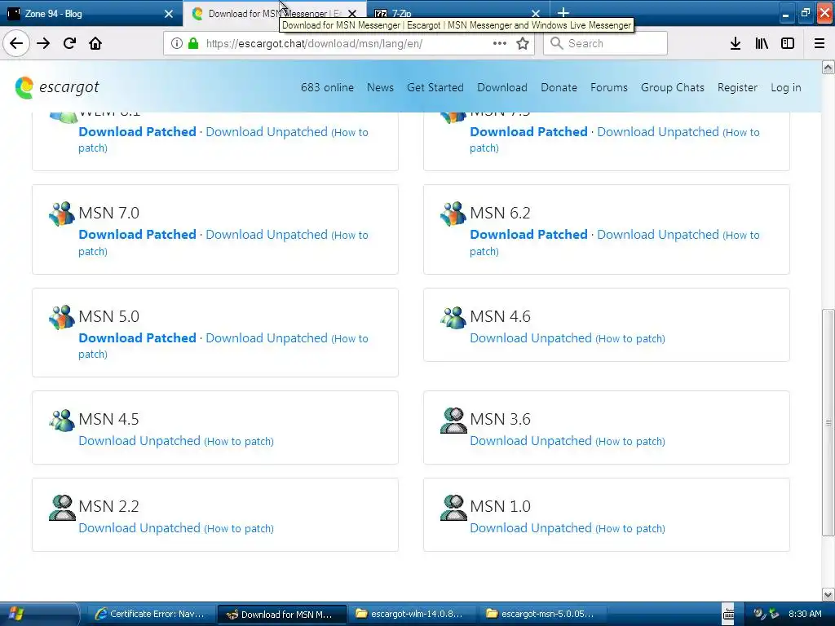Download Unpatched MSN 6.2

click(658, 235)
